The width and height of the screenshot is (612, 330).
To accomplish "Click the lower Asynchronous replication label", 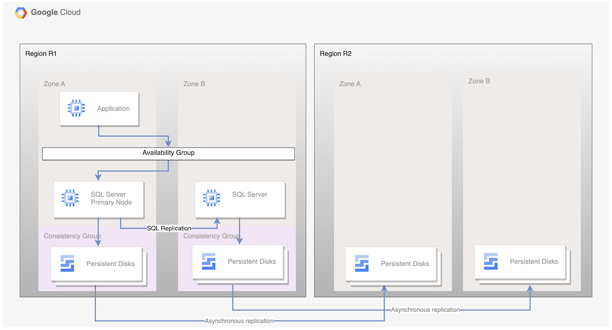I will (x=239, y=321).
